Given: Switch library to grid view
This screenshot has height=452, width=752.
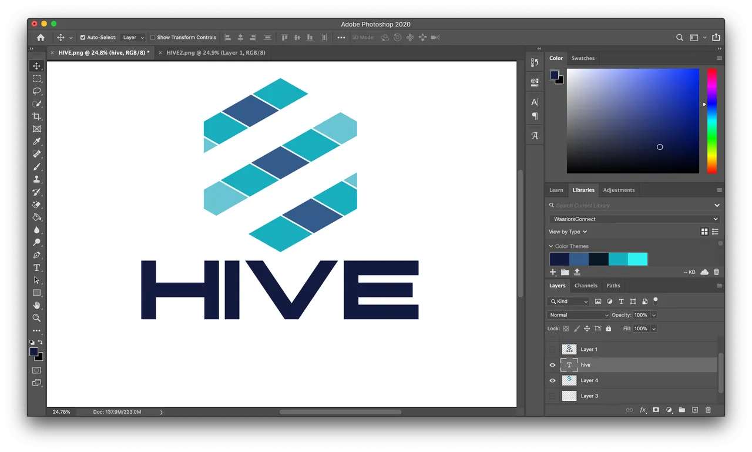Looking at the screenshot, I should 704,232.
